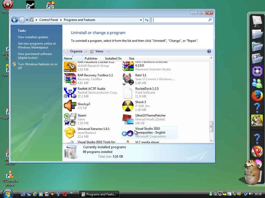Open the two-people messenger dock icon
265x198 pixels.
coord(257,83)
